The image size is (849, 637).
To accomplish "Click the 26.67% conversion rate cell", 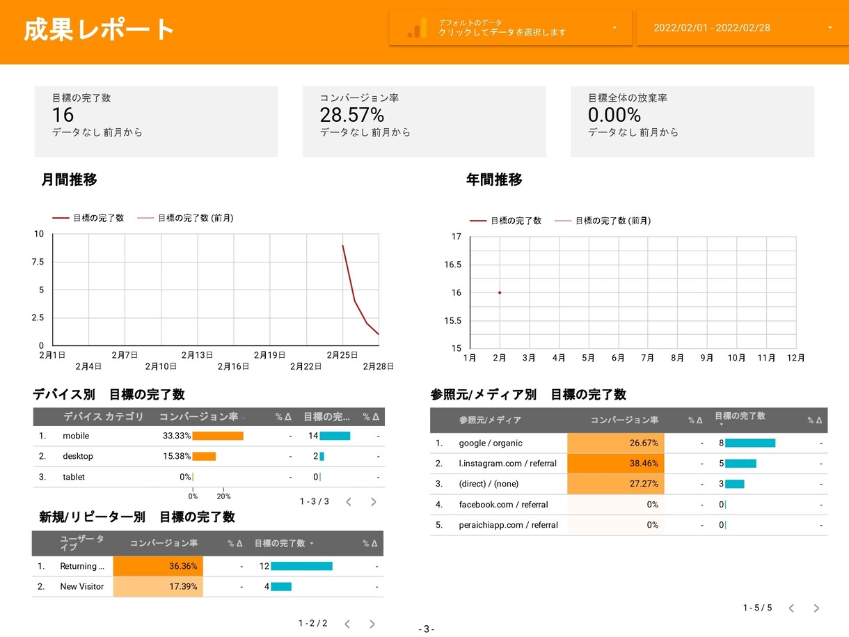I will (x=616, y=443).
